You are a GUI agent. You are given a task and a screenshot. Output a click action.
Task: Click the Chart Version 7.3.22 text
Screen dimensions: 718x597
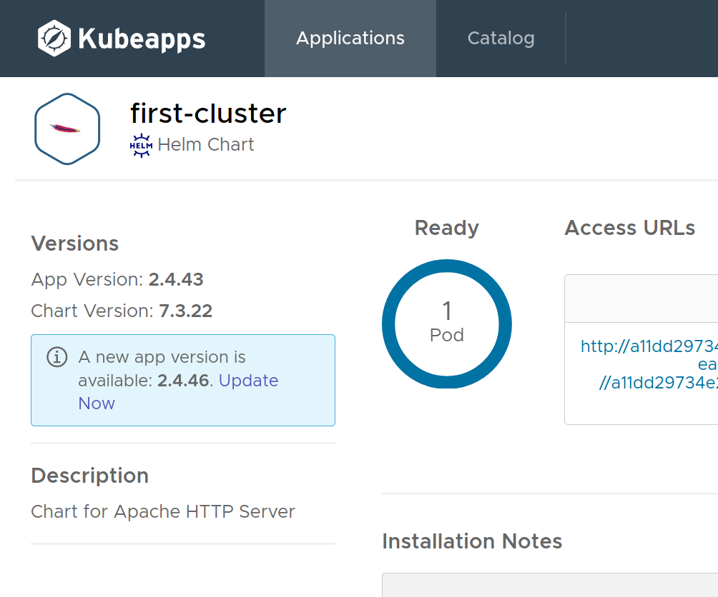pos(122,311)
